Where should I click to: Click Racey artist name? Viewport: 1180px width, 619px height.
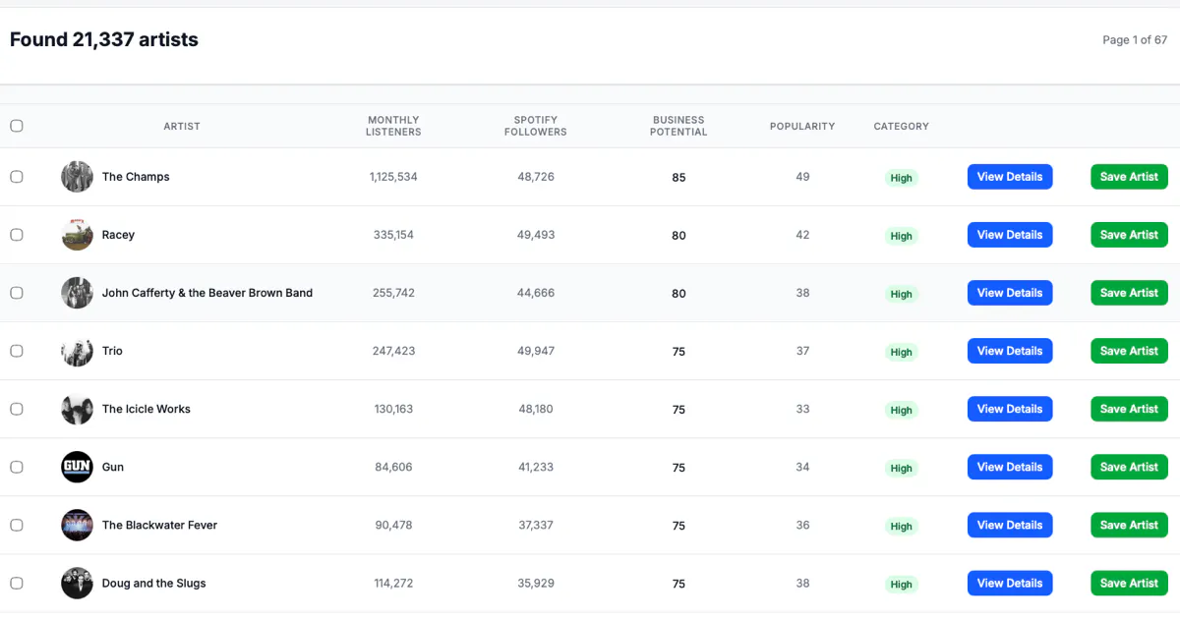click(118, 235)
